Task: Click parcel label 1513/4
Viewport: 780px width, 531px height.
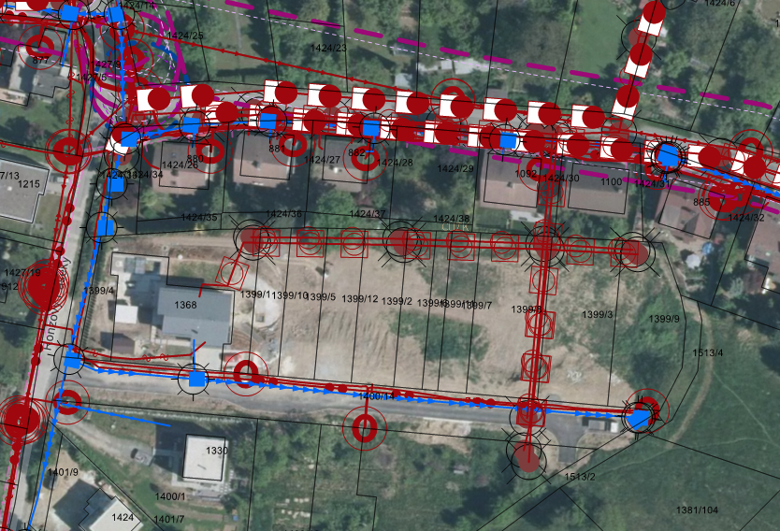Action: [707, 352]
